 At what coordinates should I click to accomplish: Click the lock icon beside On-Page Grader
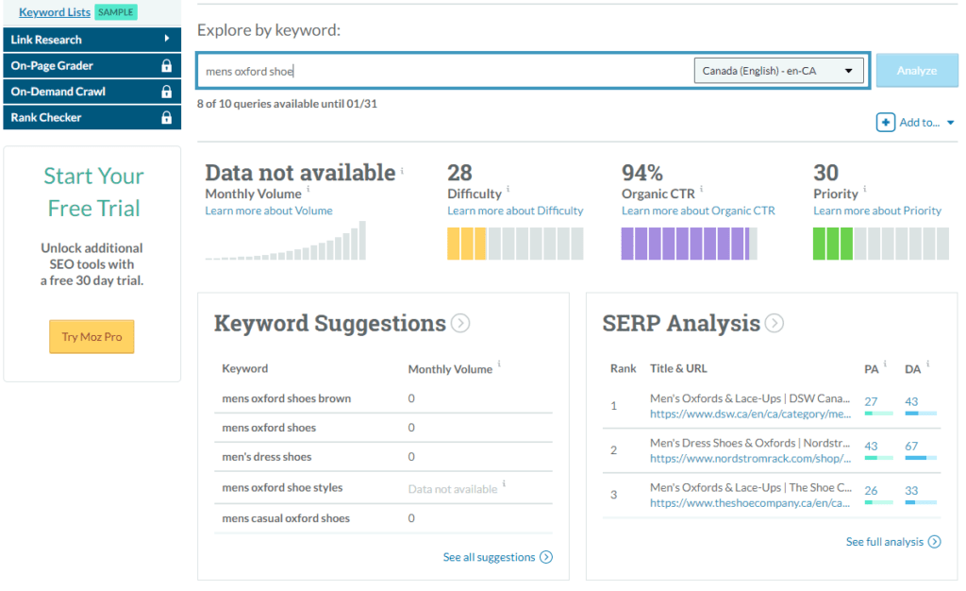166,65
